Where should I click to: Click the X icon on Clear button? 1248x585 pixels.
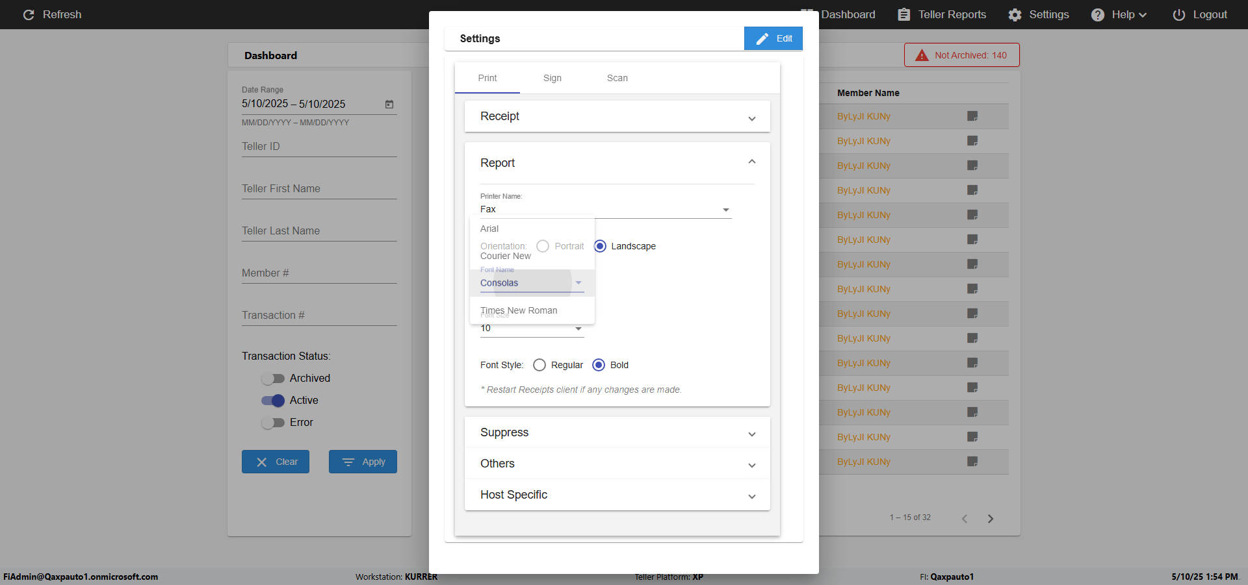coord(261,462)
